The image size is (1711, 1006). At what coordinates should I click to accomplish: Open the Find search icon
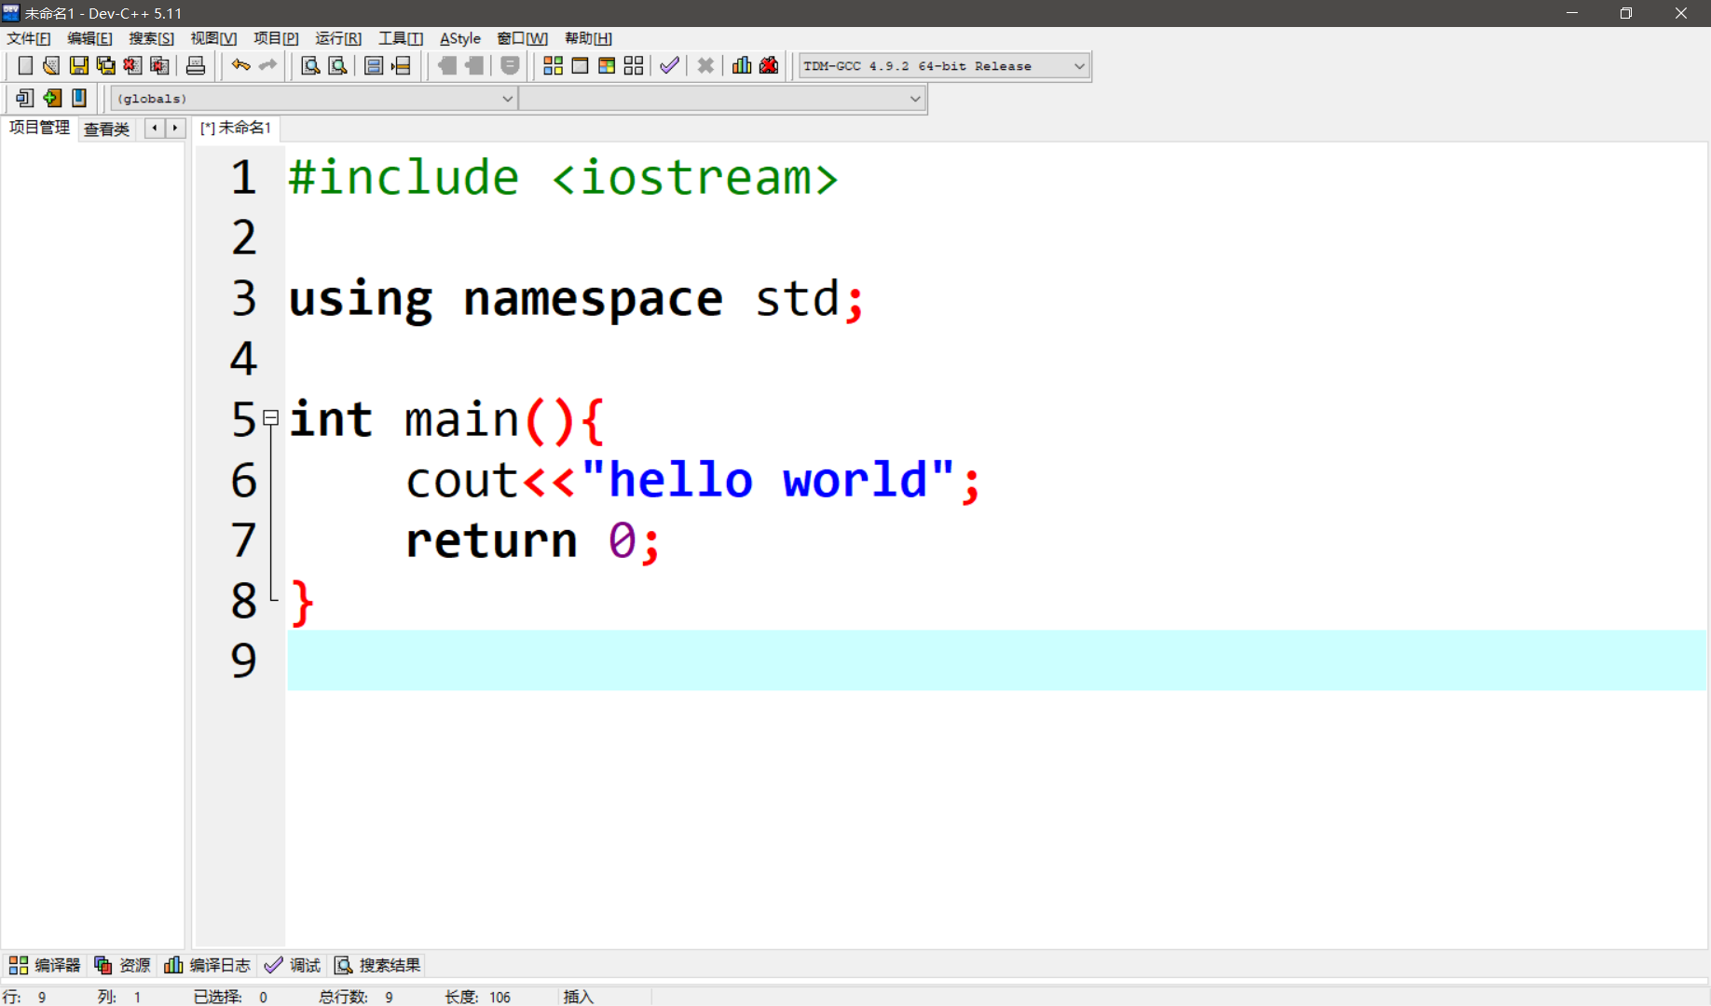coord(310,65)
